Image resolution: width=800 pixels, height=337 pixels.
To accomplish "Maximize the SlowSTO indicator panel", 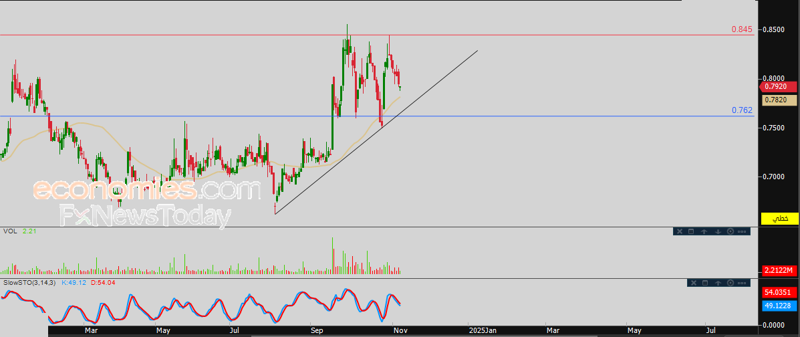I will [x=704, y=284].
